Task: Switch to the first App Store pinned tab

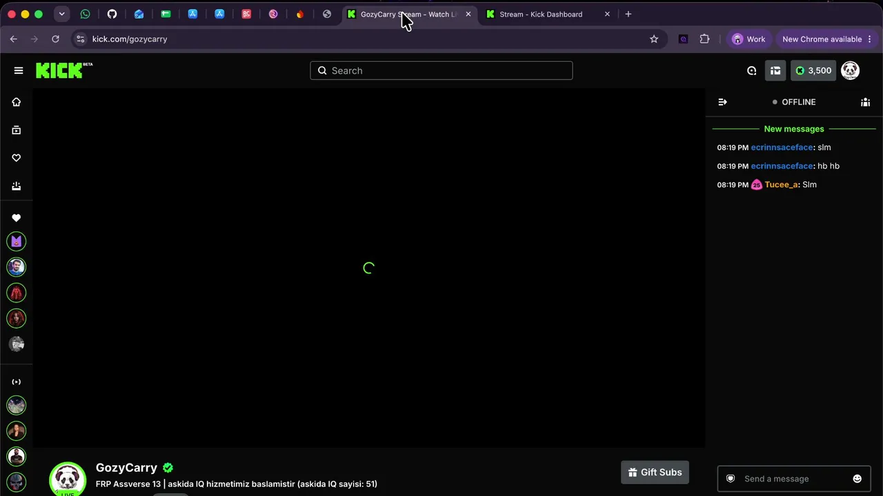Action: coord(192,14)
